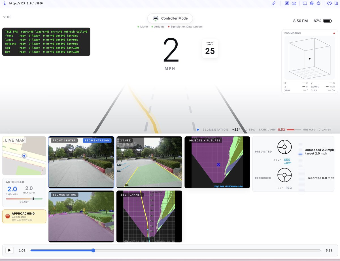Click the battery status icon

(328, 21)
